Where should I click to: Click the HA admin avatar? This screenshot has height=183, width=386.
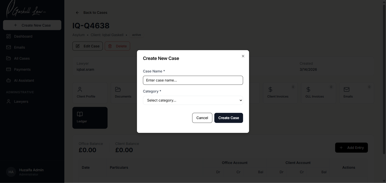pyautogui.click(x=11, y=172)
